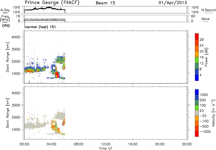Click the 'Power [dB]' colorbar title
Screen dimensions: 216x150
click(206, 57)
